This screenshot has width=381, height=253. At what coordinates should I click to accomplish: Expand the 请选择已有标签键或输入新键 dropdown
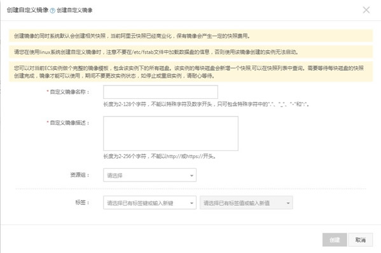click(149, 203)
